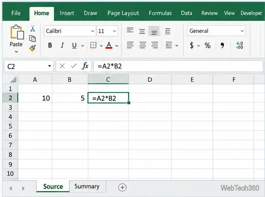Align text right
The width and height of the screenshot is (265, 197).
(155, 45)
